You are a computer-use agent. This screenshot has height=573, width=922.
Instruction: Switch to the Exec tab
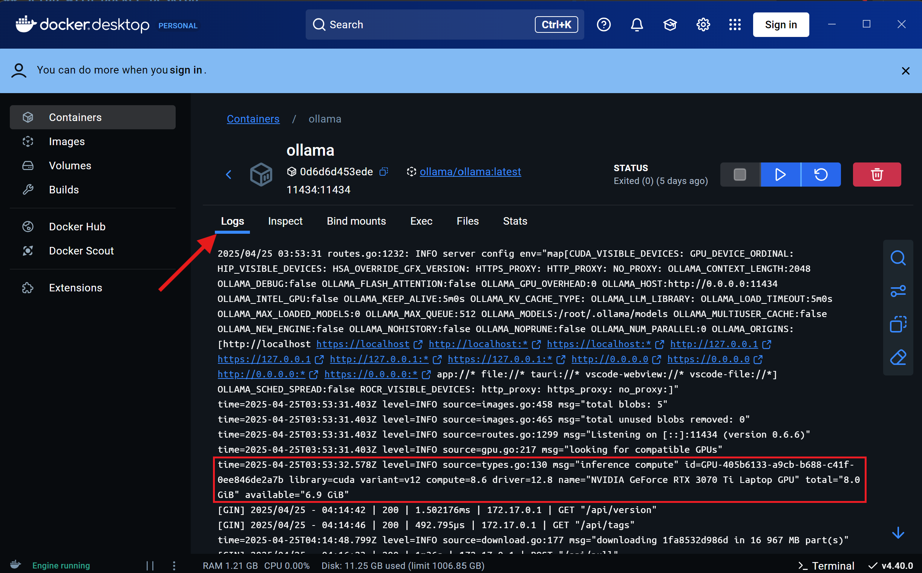click(x=421, y=221)
